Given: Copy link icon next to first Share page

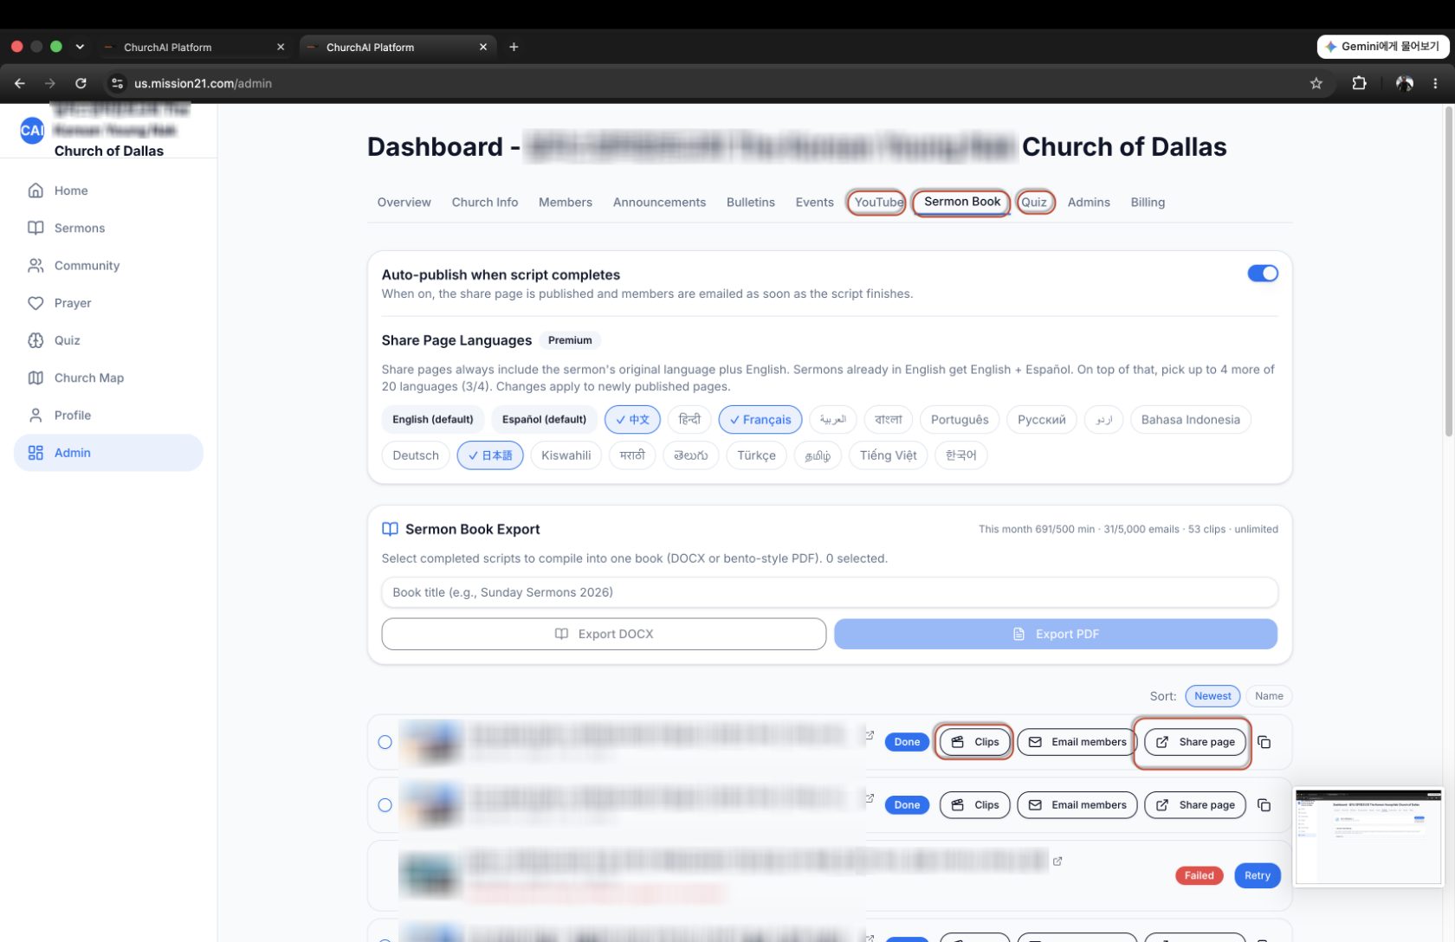Looking at the screenshot, I should [1264, 742].
